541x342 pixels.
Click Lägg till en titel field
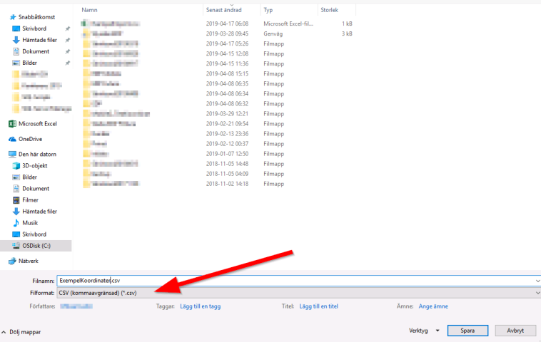coord(318,306)
